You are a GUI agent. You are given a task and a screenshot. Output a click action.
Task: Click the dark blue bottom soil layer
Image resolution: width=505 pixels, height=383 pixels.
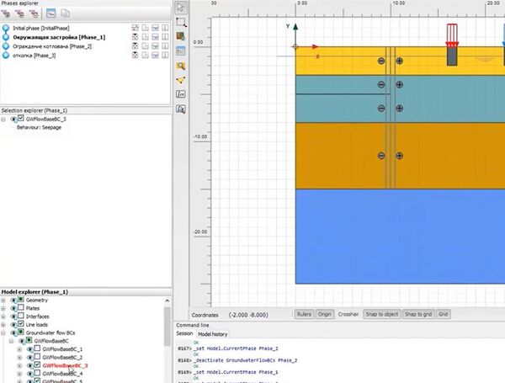tap(396, 236)
